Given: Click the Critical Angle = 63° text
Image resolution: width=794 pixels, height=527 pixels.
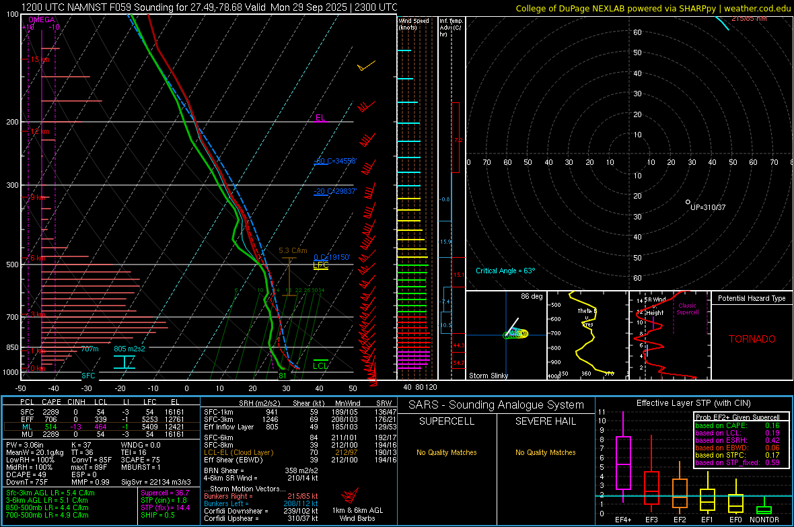Looking at the screenshot, I should (x=505, y=271).
